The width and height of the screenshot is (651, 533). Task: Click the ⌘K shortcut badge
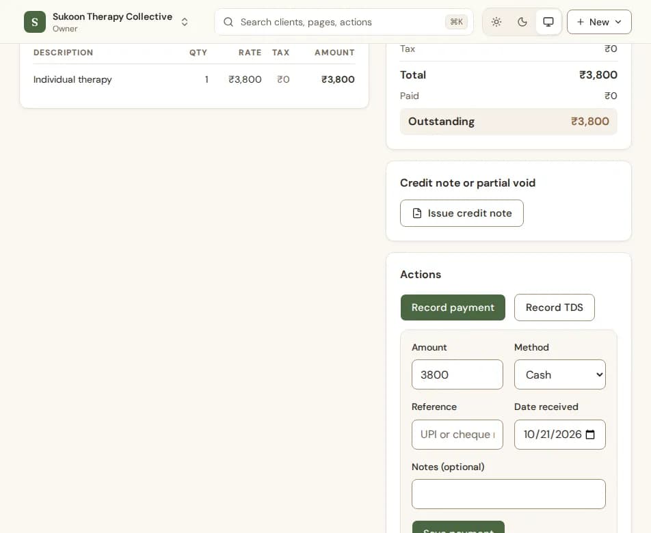(456, 22)
